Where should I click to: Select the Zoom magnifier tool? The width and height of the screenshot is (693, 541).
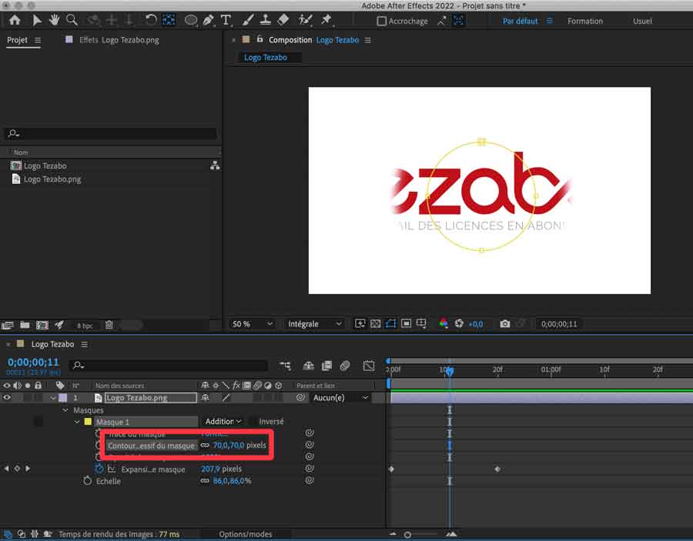(72, 20)
